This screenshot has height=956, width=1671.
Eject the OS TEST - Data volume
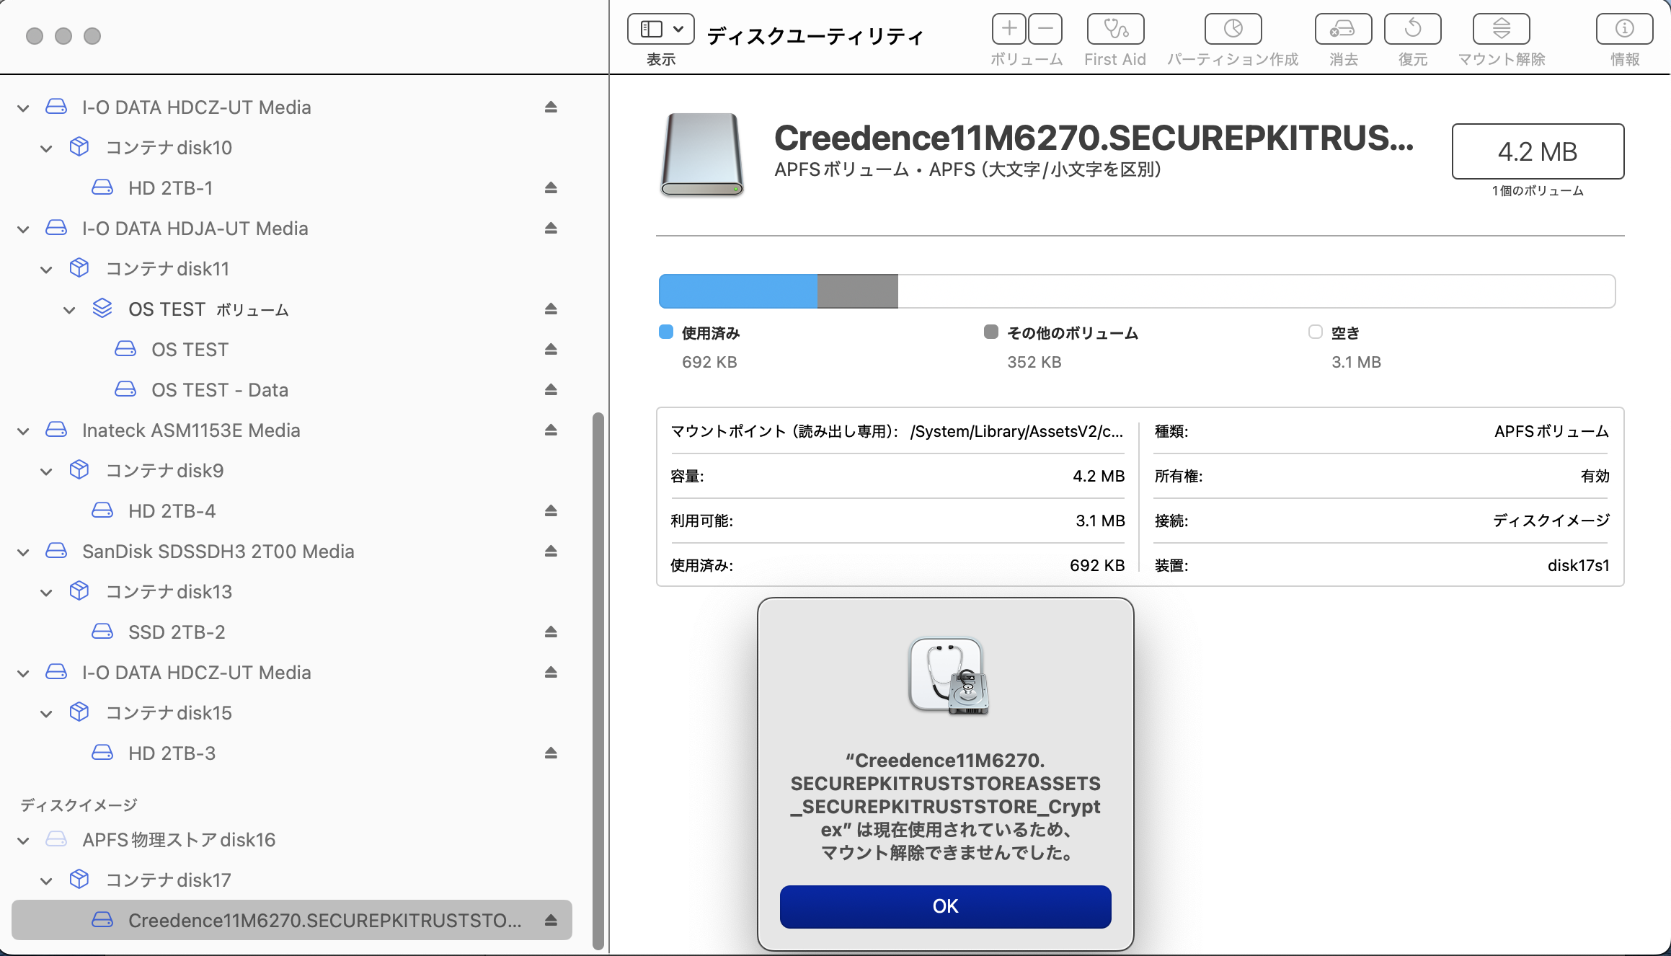click(551, 390)
